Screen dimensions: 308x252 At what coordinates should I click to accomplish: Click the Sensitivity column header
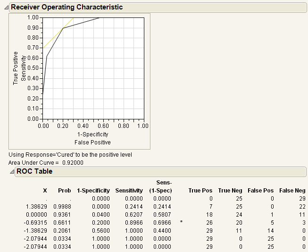[129, 191]
